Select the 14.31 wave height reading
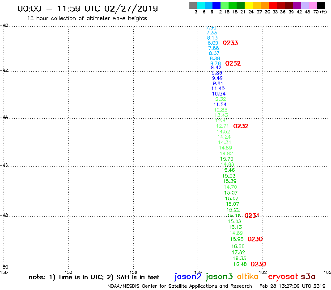 click(225, 143)
